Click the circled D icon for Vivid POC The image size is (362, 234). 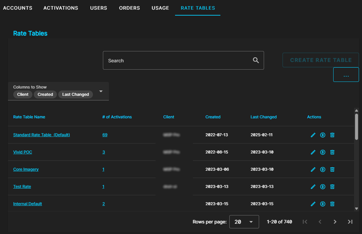(x=323, y=152)
